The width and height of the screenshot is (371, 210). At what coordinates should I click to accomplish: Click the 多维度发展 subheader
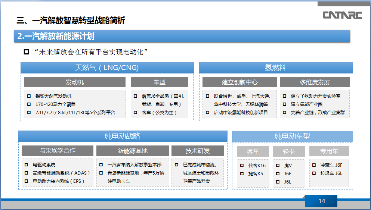click(x=315, y=82)
